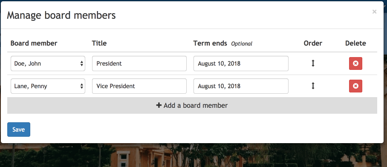Grab the reorder arrow for Vice President row
The height and width of the screenshot is (167, 387).
(313, 86)
